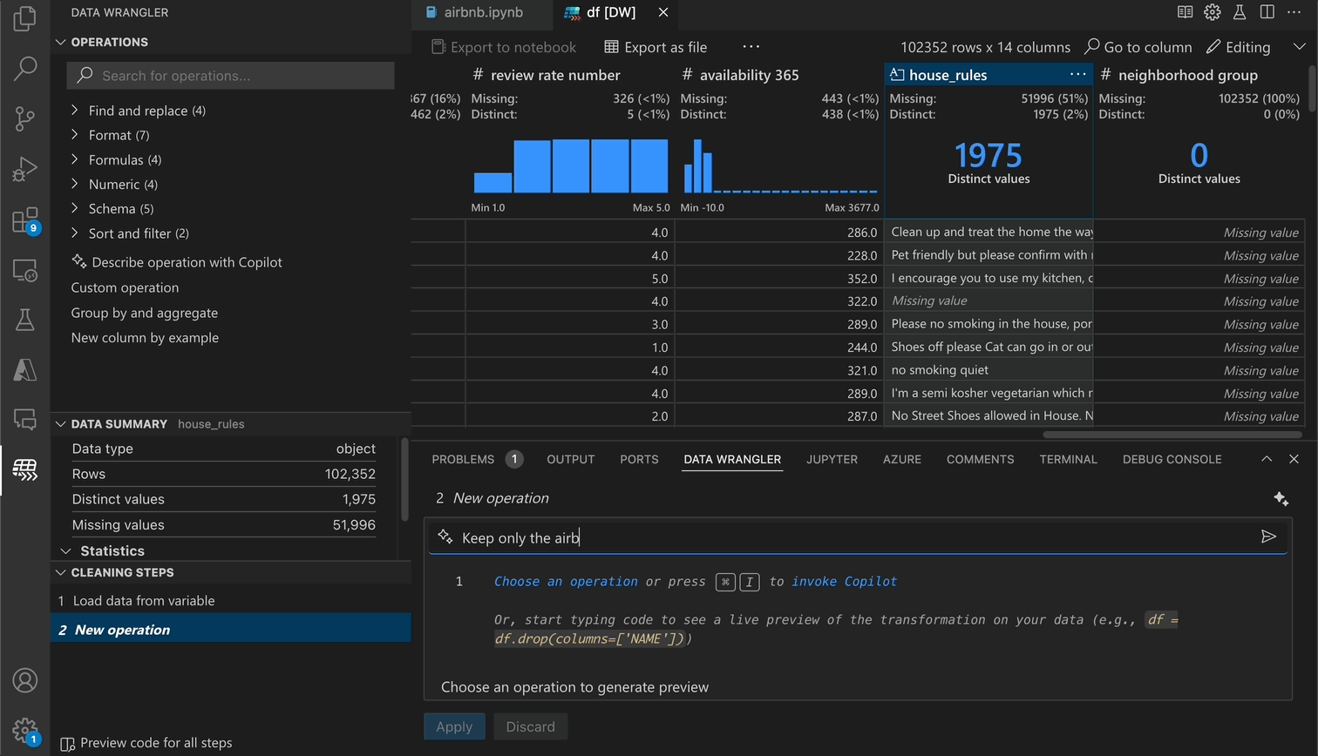Open editor more actions ellipsis at top right
Viewport: 1318px width, 756px height.
pyautogui.click(x=1294, y=12)
